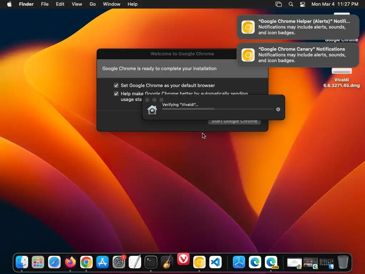
Task: Click Chrome Canary icon in Helper notification
Action: [248, 27]
